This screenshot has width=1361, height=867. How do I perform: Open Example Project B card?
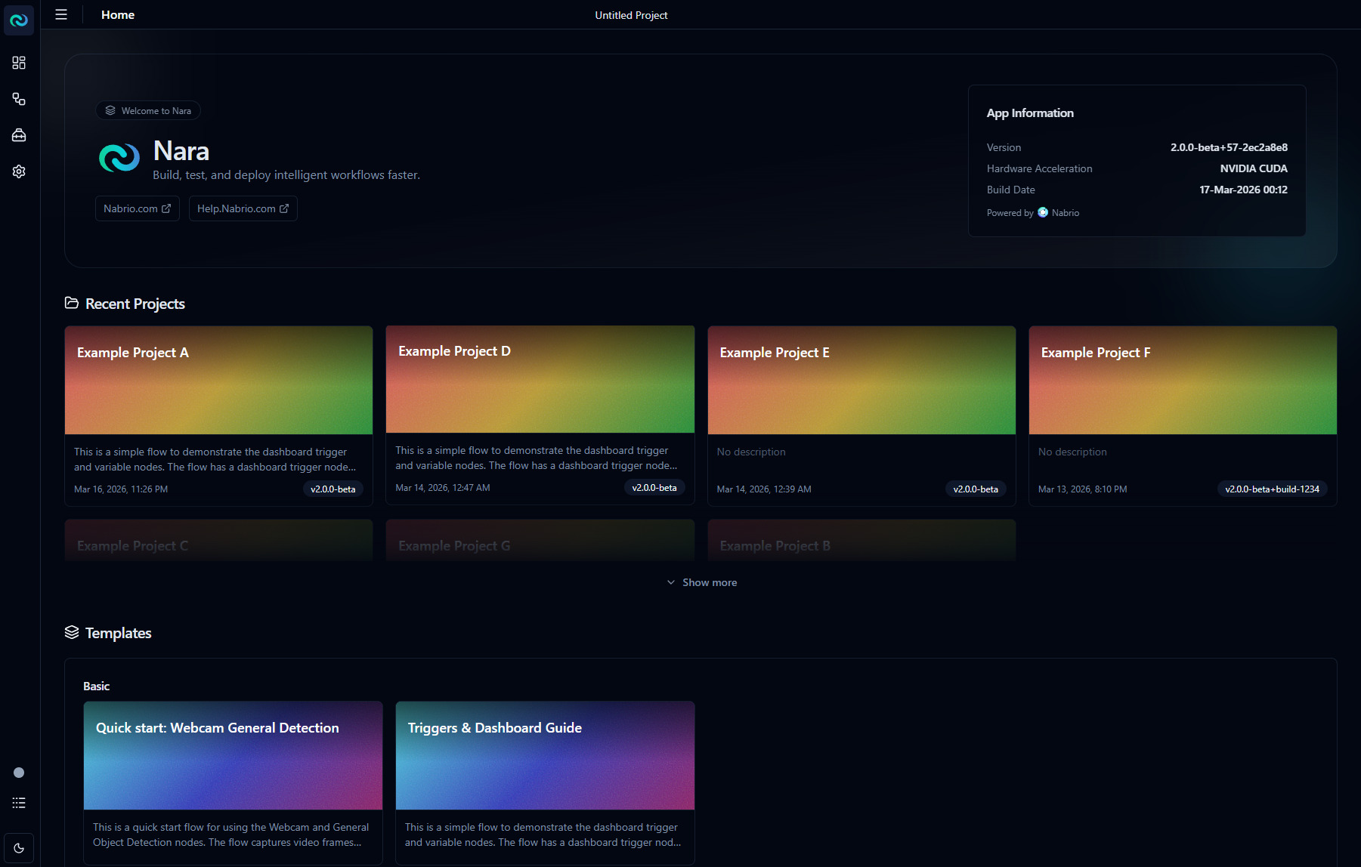tap(861, 541)
